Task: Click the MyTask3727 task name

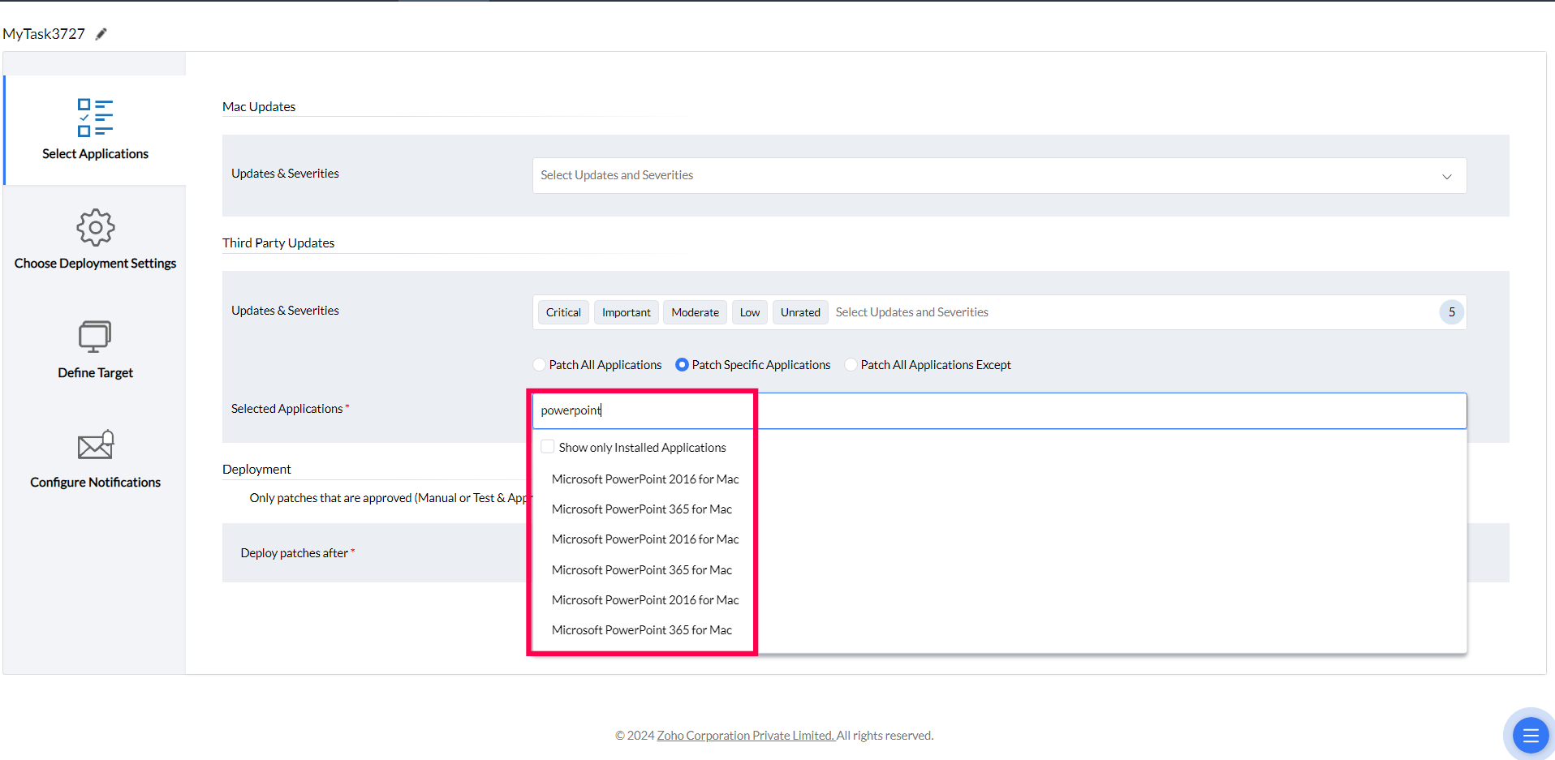Action: tap(44, 34)
